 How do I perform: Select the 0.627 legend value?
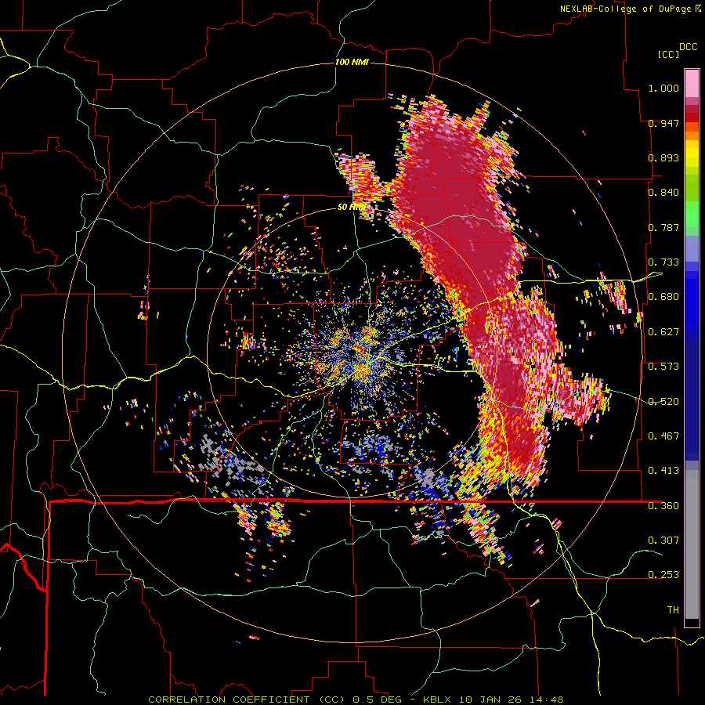pyautogui.click(x=663, y=332)
